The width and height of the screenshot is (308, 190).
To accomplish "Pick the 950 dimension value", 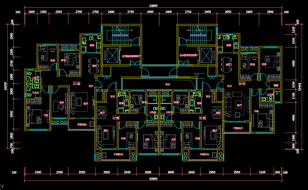I will point(278,172).
